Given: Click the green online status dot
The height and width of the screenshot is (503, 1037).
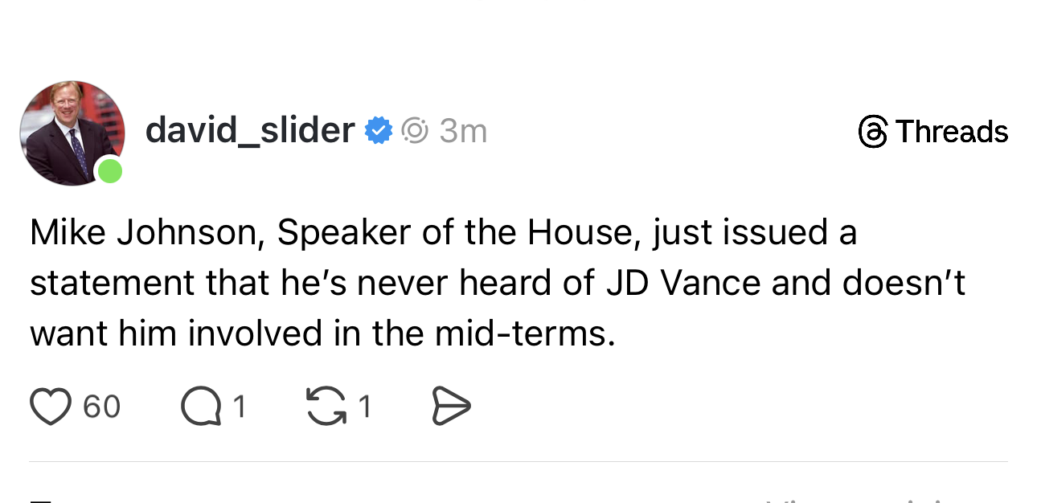Looking at the screenshot, I should point(109,171).
